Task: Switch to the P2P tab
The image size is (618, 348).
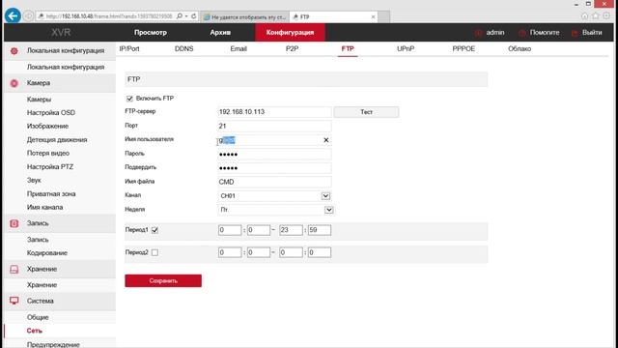Action: 292,49
